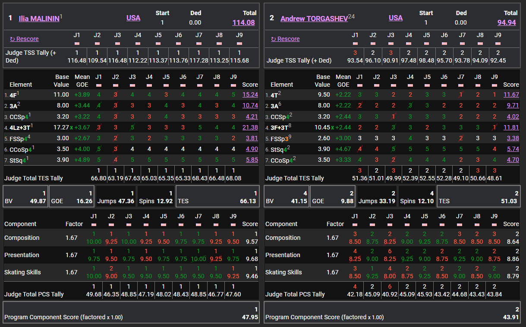The image size is (526, 327).
Task: Click J8 flag icon in Torgashev's Component table header
Action: (477, 224)
